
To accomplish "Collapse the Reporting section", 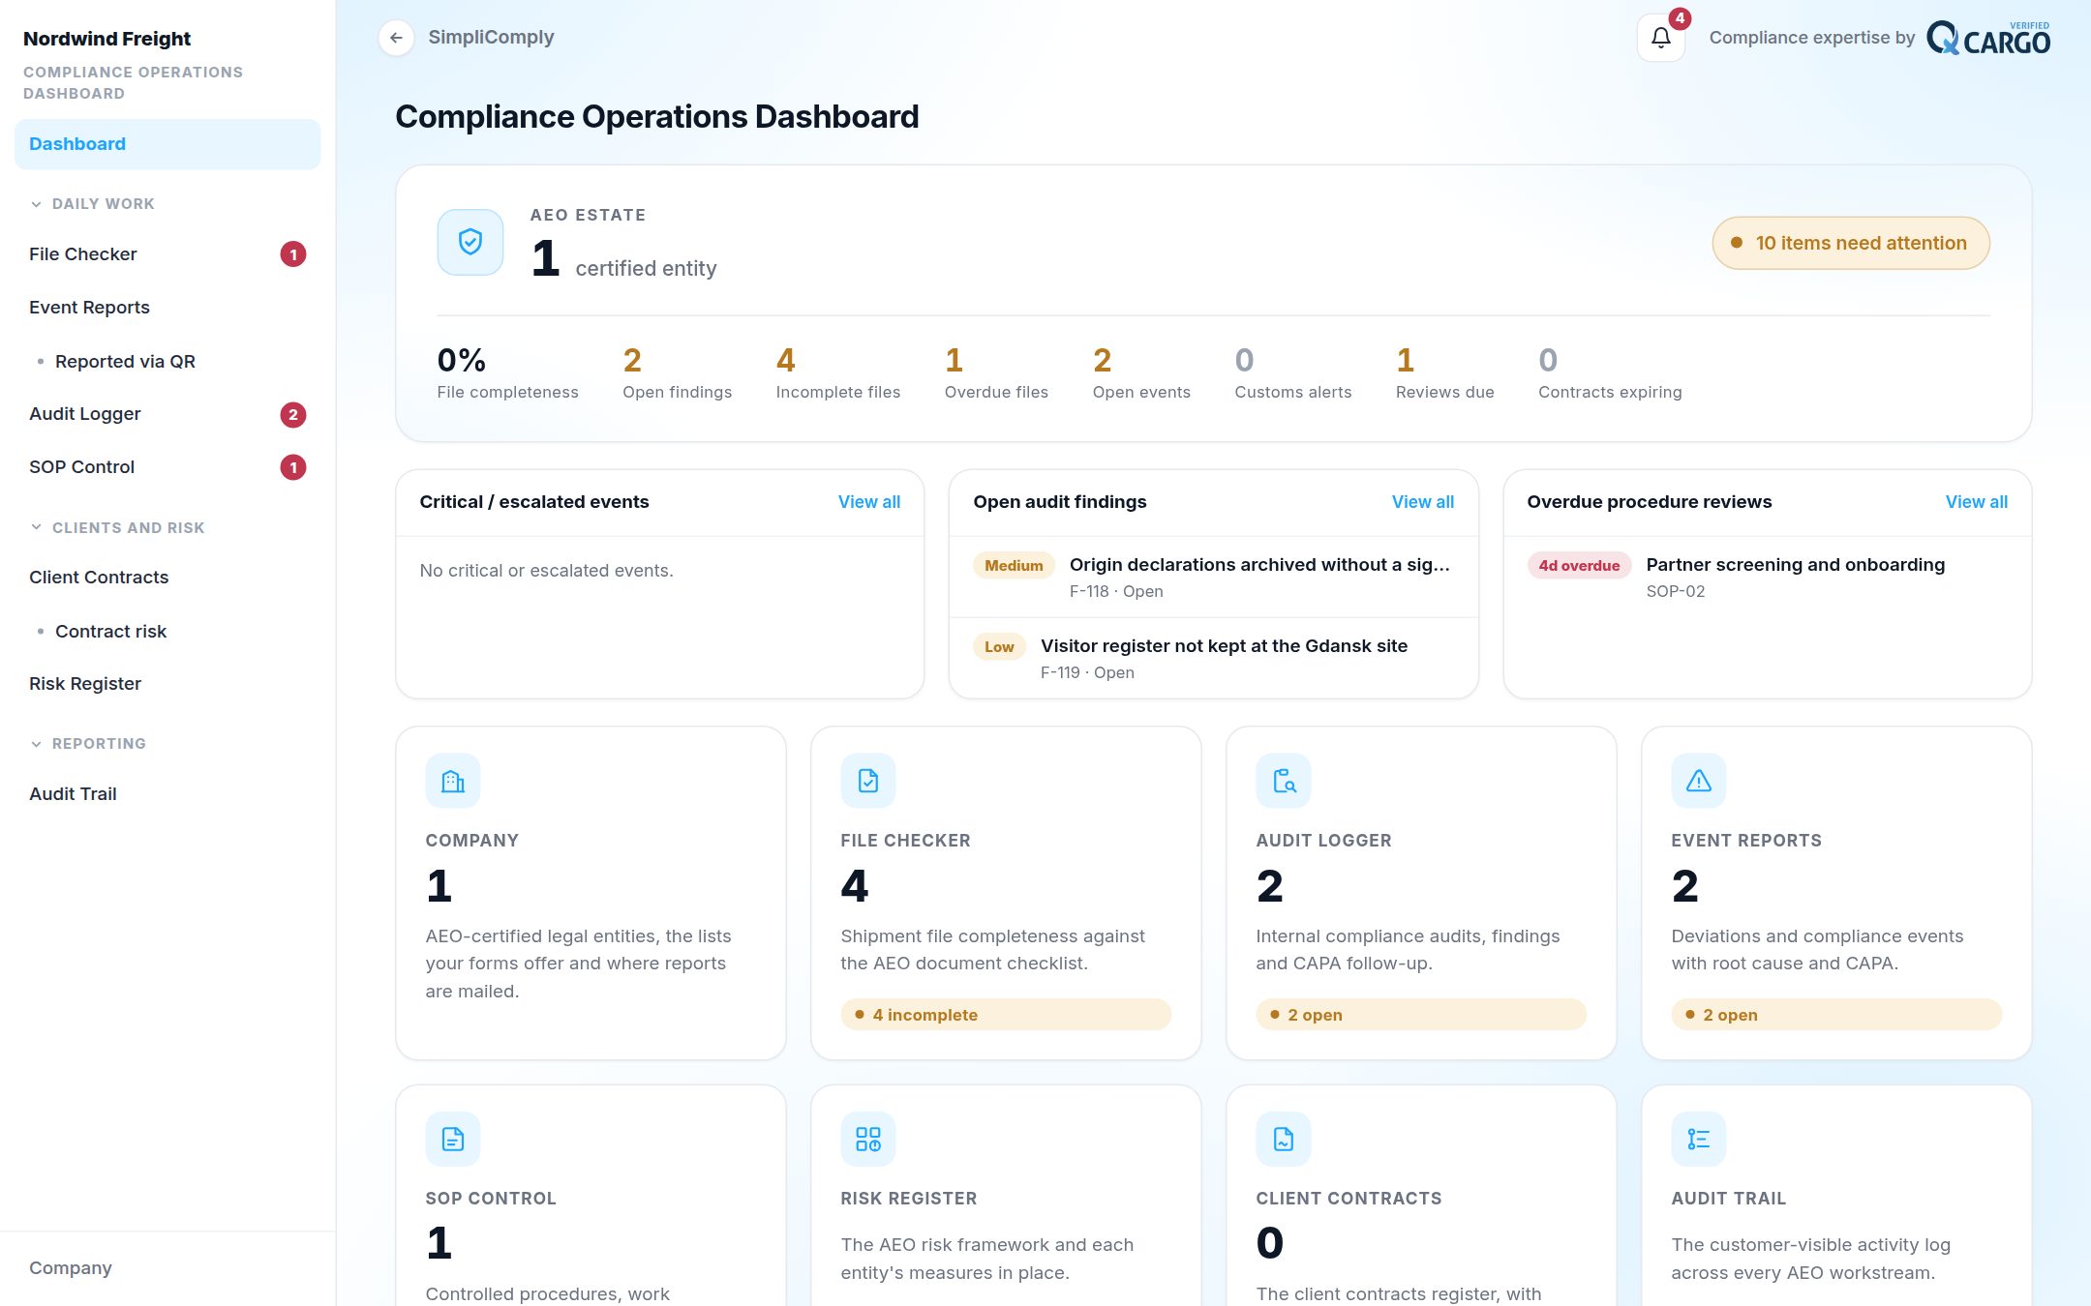I will pyautogui.click(x=88, y=744).
